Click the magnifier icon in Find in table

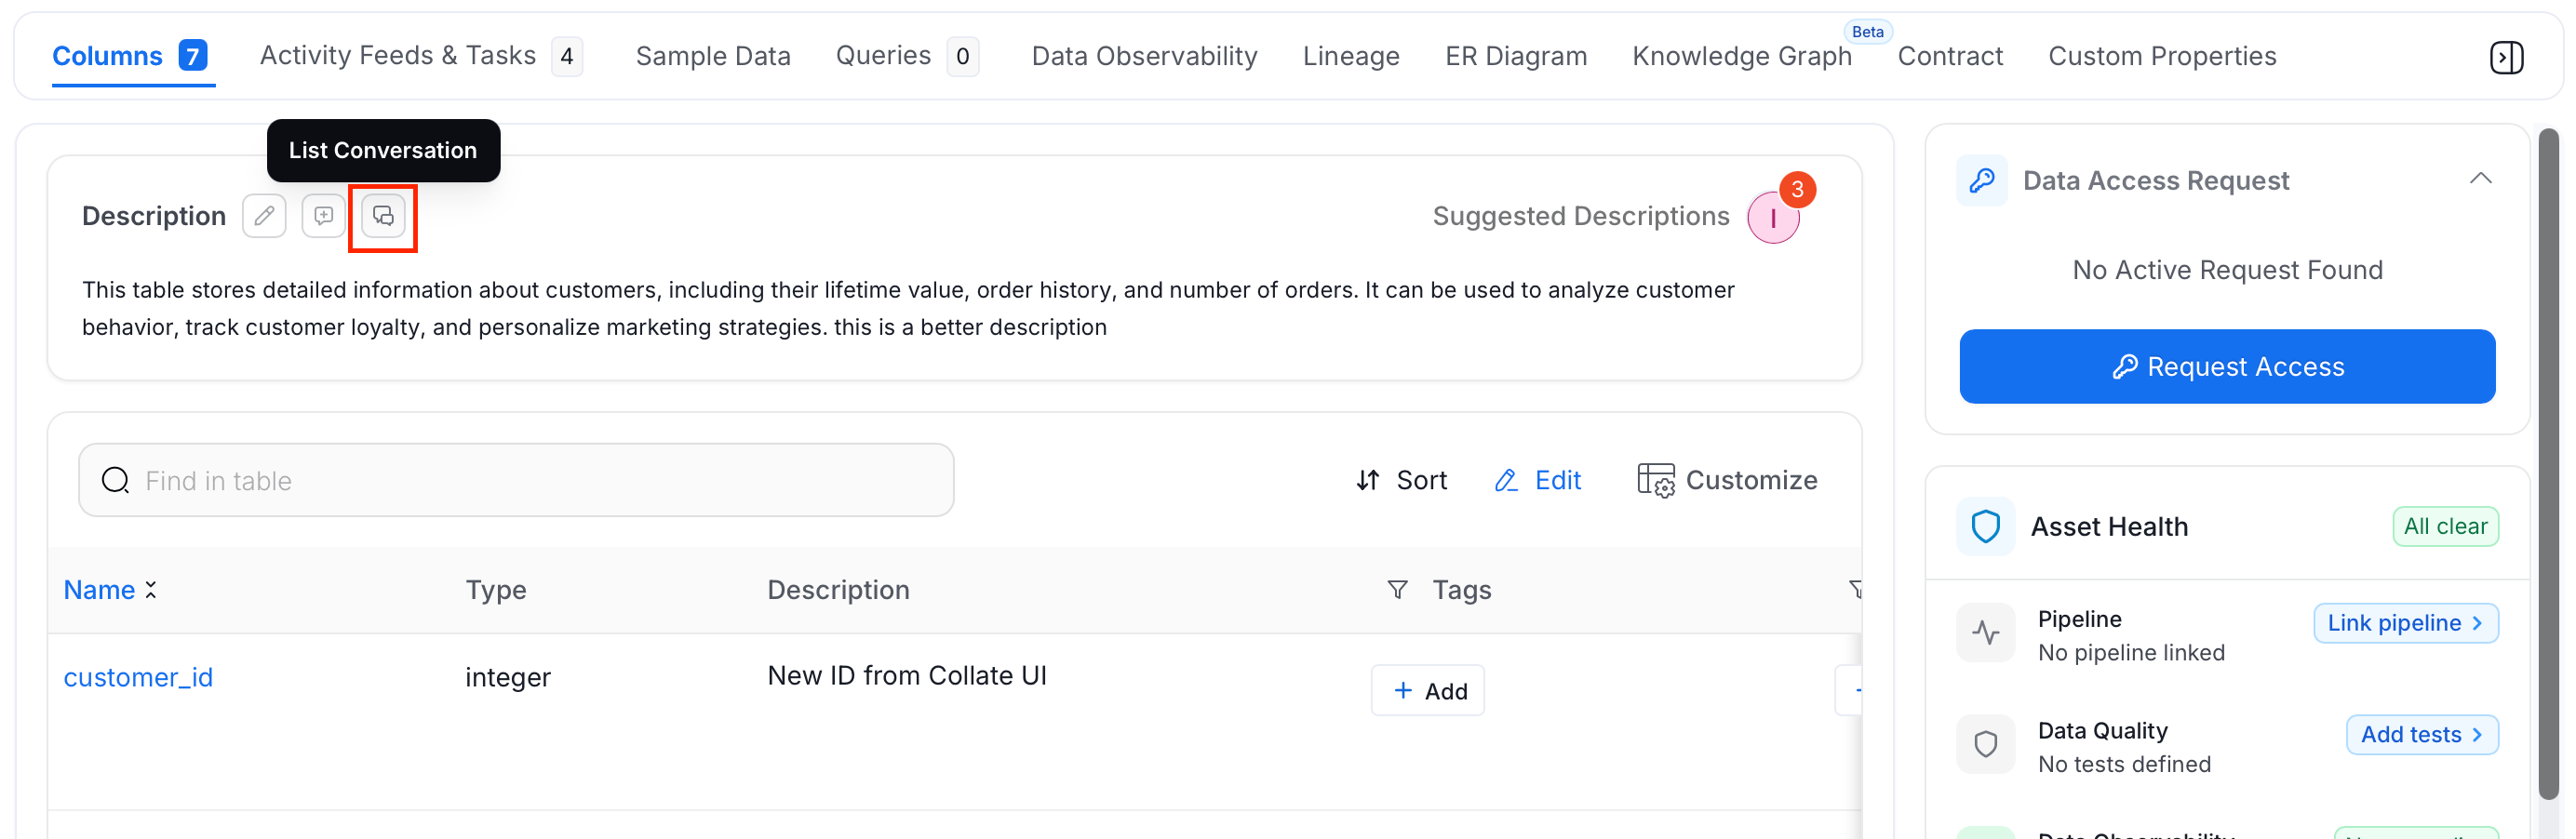click(116, 481)
